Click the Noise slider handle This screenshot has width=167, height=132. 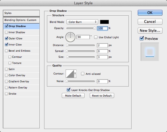click(x=67, y=81)
